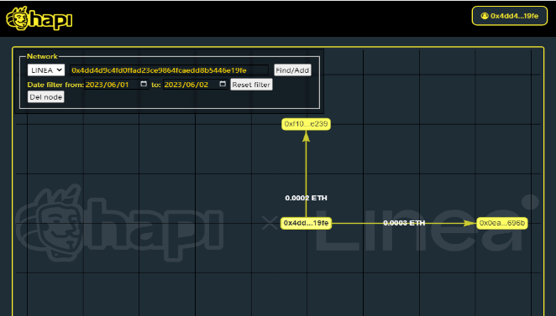Select graph node 0xf10...e239

pos(306,124)
